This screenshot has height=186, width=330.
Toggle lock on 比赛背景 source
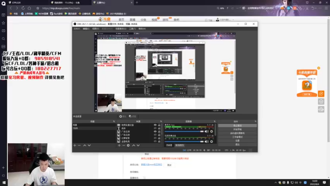159,138
